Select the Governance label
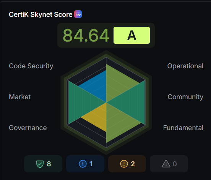 click(x=28, y=128)
